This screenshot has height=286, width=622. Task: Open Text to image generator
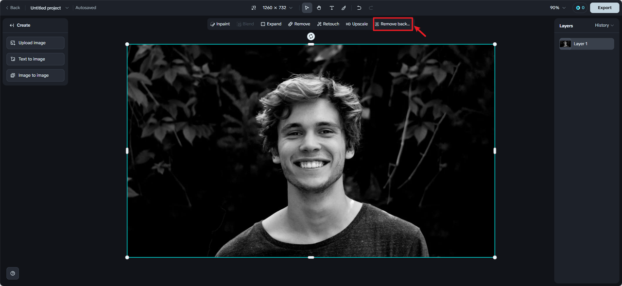click(35, 59)
